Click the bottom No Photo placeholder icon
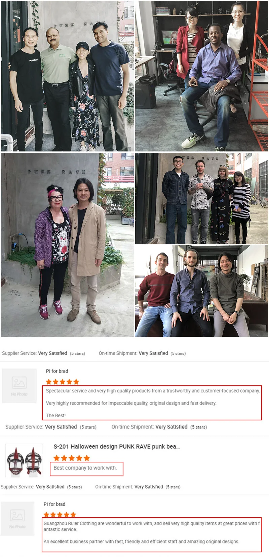This screenshot has height=557, width=269. pos(17,519)
